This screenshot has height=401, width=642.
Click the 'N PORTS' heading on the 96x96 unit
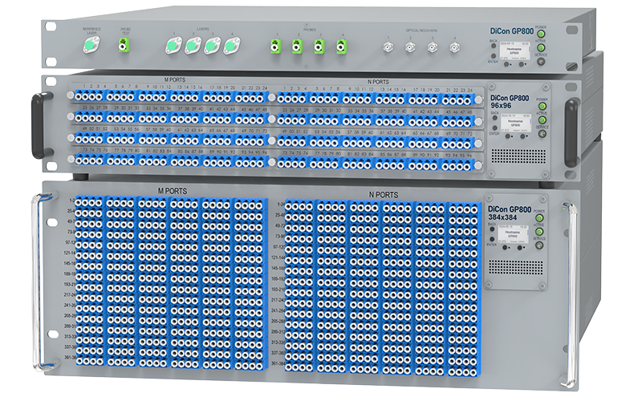click(x=378, y=82)
